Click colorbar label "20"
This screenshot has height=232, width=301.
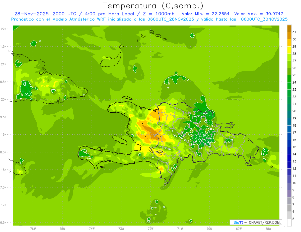click(x=294, y=111)
